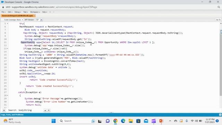Viewport: 222px width, 125px height.
Task: Open the Debug menu
Action: click(x=18, y=12)
